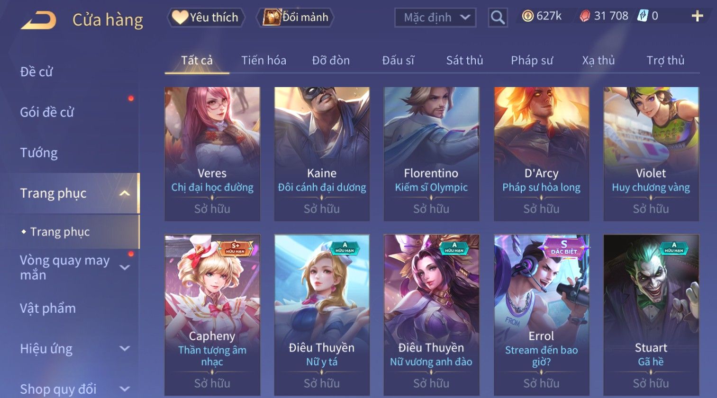The height and width of the screenshot is (398, 717).
Task: Open the search magnifier icon
Action: pos(498,18)
